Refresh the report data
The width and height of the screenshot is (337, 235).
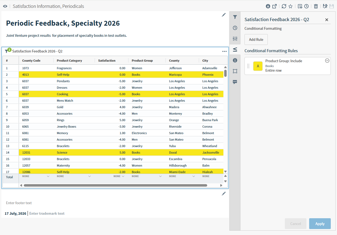point(284,6)
